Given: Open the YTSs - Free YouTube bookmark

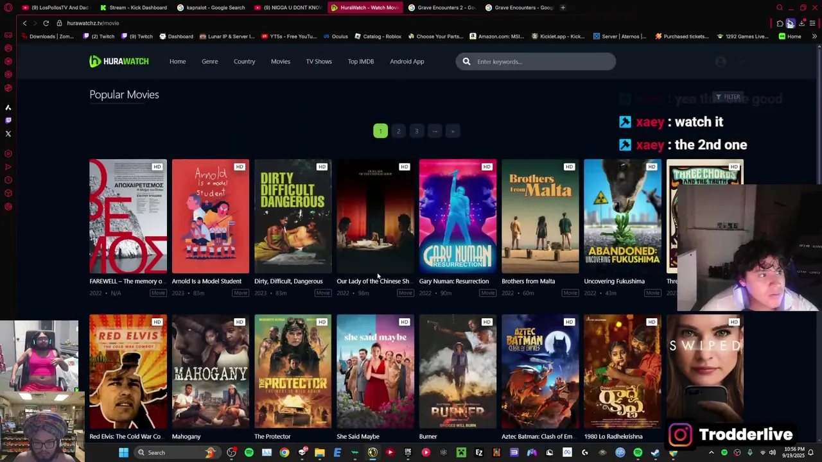Looking at the screenshot, I should (289, 37).
